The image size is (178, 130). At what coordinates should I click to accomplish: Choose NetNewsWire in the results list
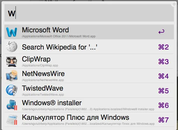pyautogui.click(x=43, y=74)
